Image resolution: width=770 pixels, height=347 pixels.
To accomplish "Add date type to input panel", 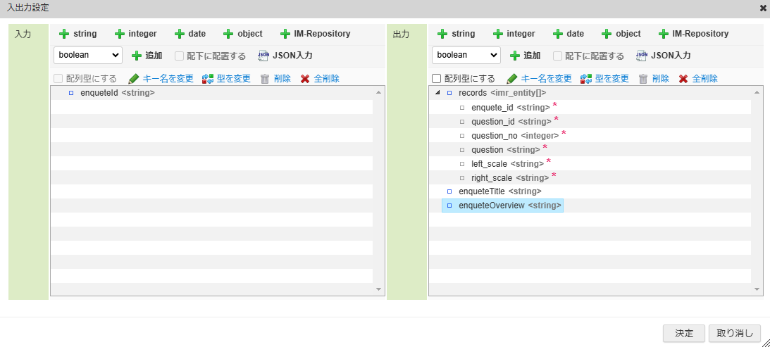I will click(190, 34).
